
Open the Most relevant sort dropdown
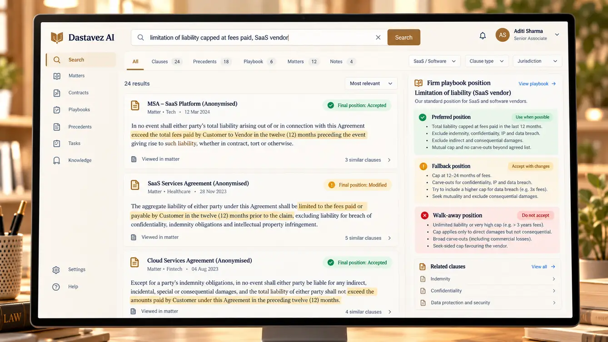tap(371, 84)
